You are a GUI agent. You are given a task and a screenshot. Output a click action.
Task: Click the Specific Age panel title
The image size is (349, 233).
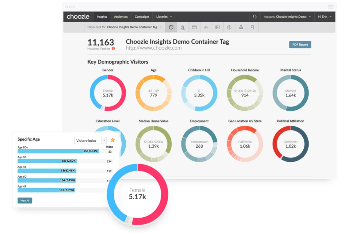coord(29,139)
